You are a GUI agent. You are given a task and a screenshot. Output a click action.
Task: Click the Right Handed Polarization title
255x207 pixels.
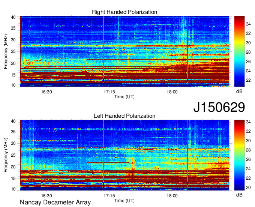[x=124, y=12]
